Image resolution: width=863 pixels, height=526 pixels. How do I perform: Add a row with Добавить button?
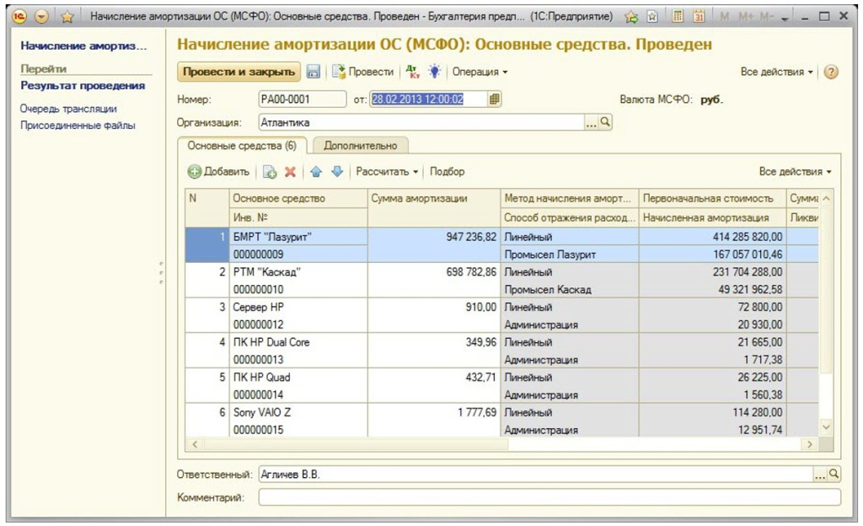(218, 172)
